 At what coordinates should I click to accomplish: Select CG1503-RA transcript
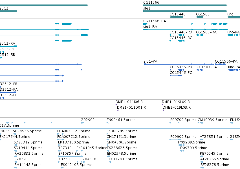pos(200,35)
